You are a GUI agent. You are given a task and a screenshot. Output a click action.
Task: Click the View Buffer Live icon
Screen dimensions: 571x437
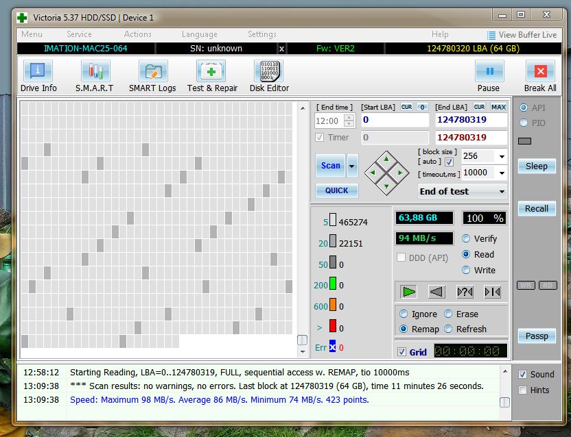491,35
